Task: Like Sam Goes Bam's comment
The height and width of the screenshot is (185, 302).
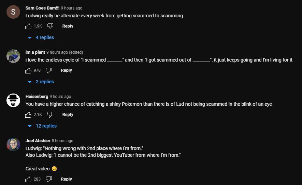Action: click(x=28, y=26)
